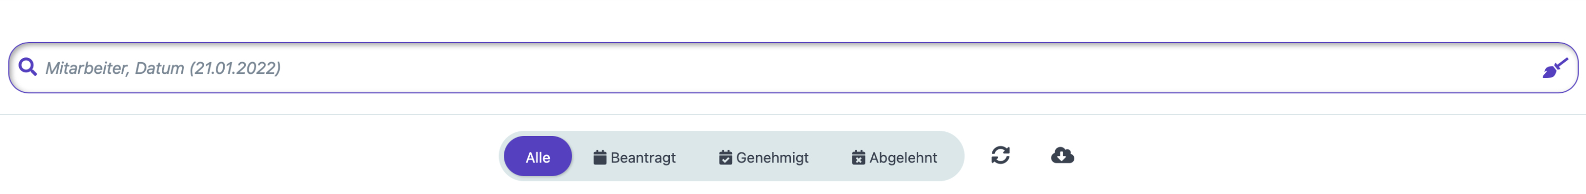Switch filter to Beantragt
Image resolution: width=1586 pixels, height=194 pixels.
pyautogui.click(x=634, y=157)
